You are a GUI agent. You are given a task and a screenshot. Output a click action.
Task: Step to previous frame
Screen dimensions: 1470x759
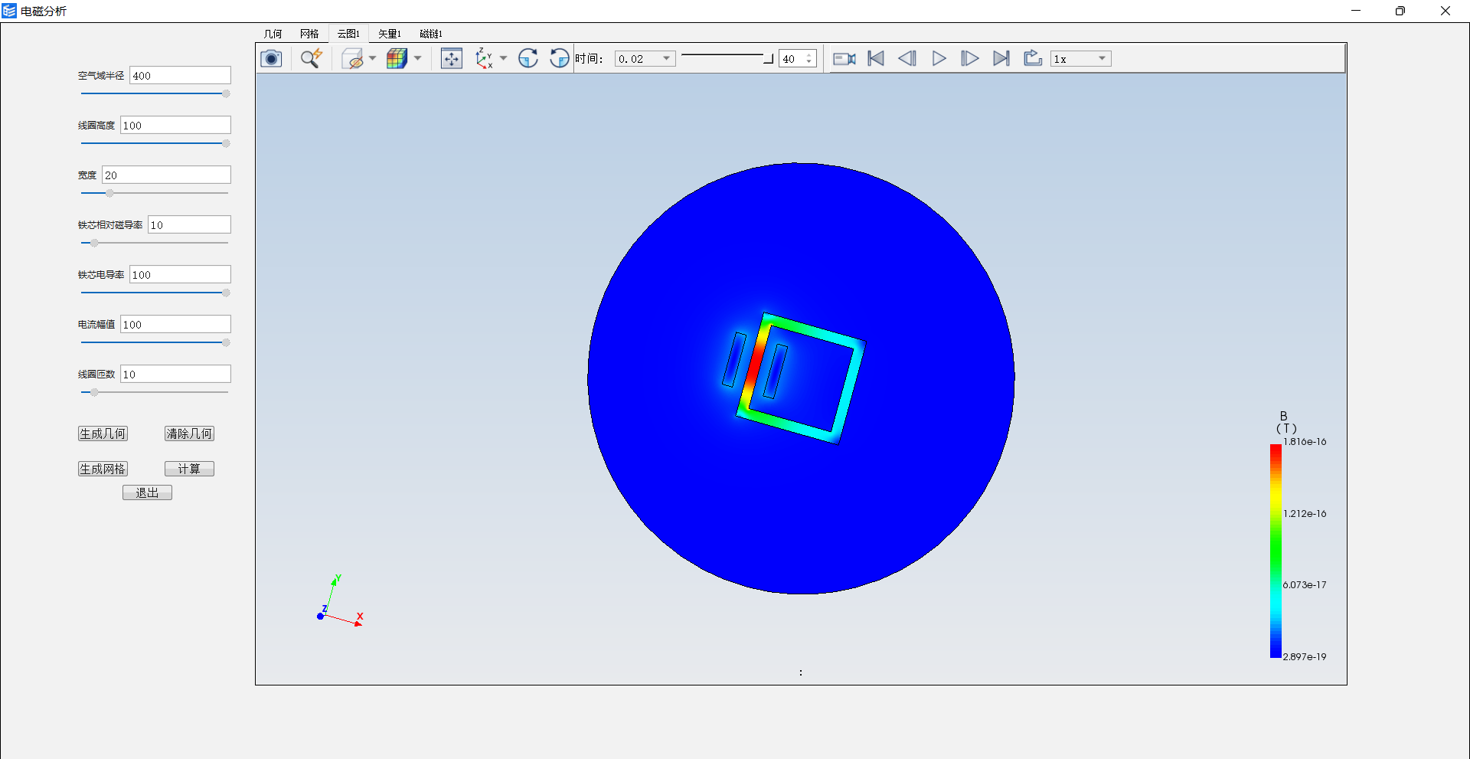coord(907,59)
